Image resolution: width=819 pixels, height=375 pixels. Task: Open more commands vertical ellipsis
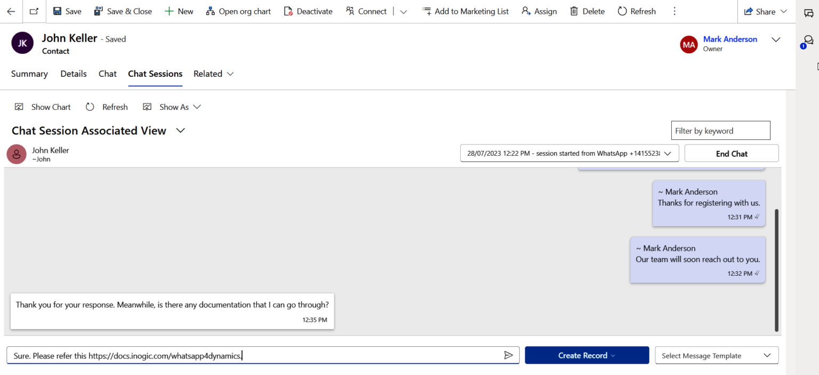coord(675,11)
